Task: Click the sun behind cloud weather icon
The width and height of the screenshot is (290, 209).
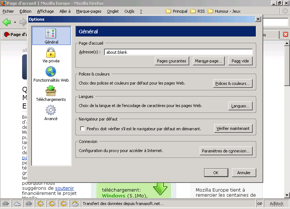Action: point(75,204)
